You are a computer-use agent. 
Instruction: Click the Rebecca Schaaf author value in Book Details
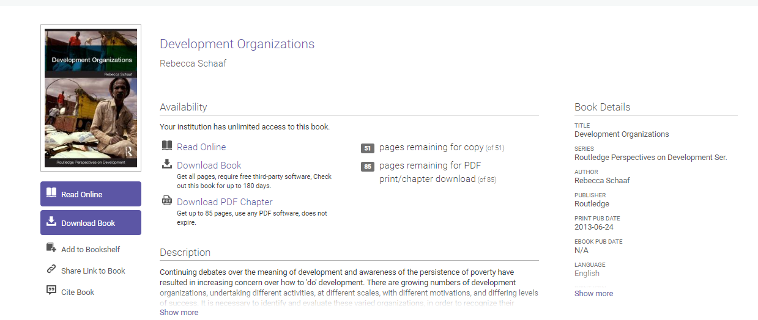click(602, 181)
